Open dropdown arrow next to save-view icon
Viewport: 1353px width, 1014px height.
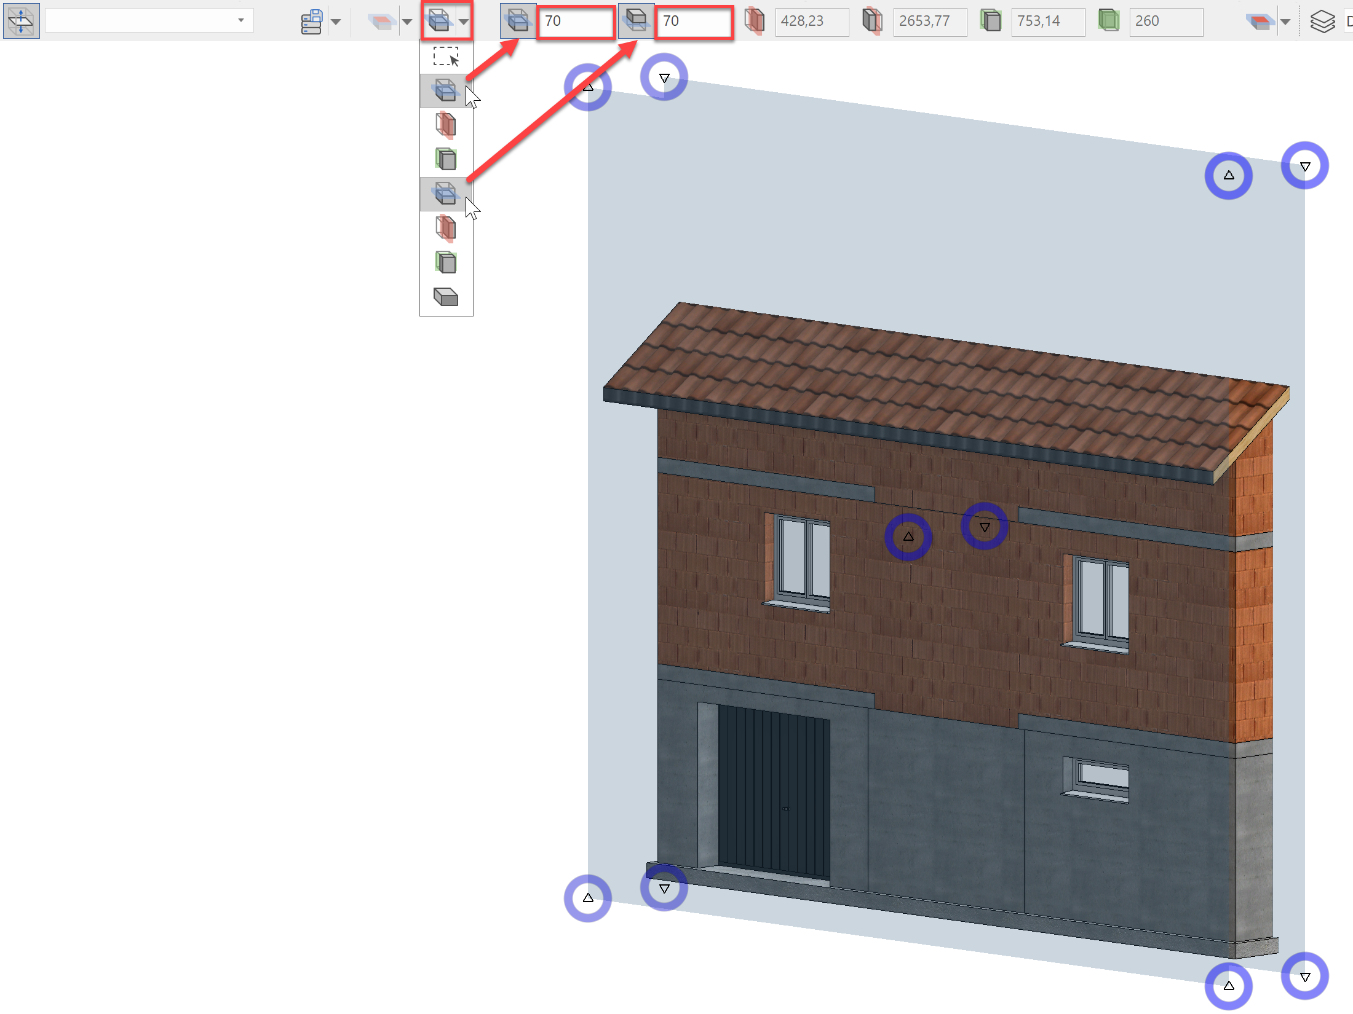(x=336, y=22)
